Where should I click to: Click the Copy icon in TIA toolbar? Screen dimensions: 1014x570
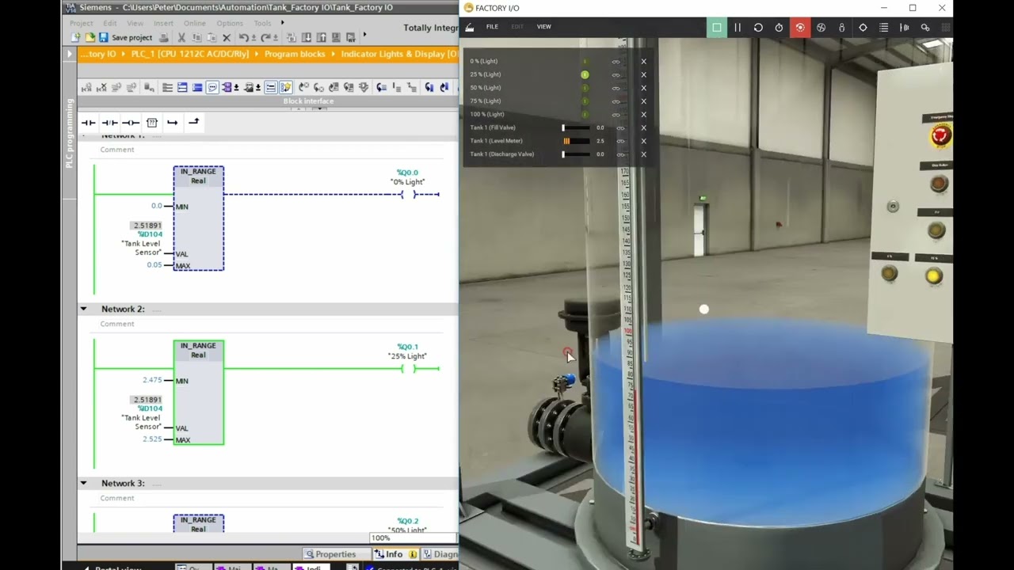[x=196, y=37]
